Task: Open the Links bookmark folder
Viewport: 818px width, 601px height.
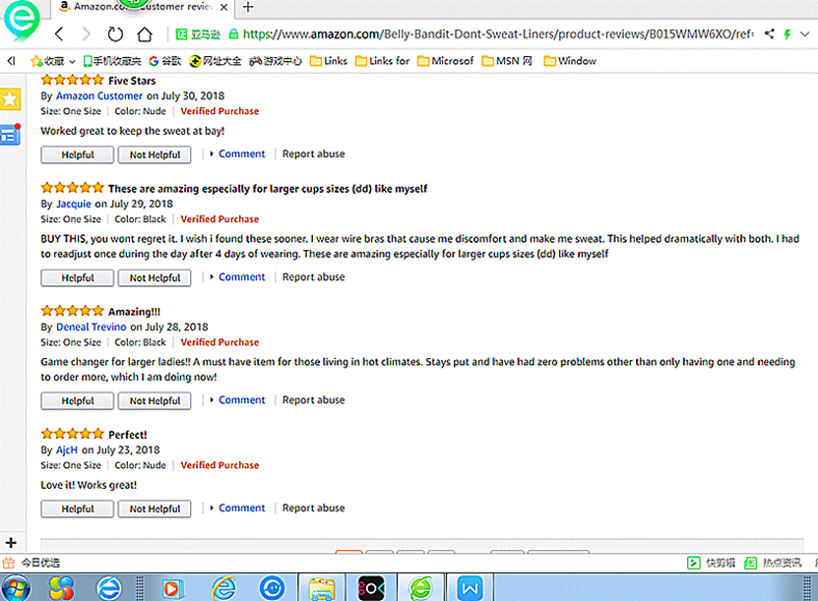Action: (328, 61)
